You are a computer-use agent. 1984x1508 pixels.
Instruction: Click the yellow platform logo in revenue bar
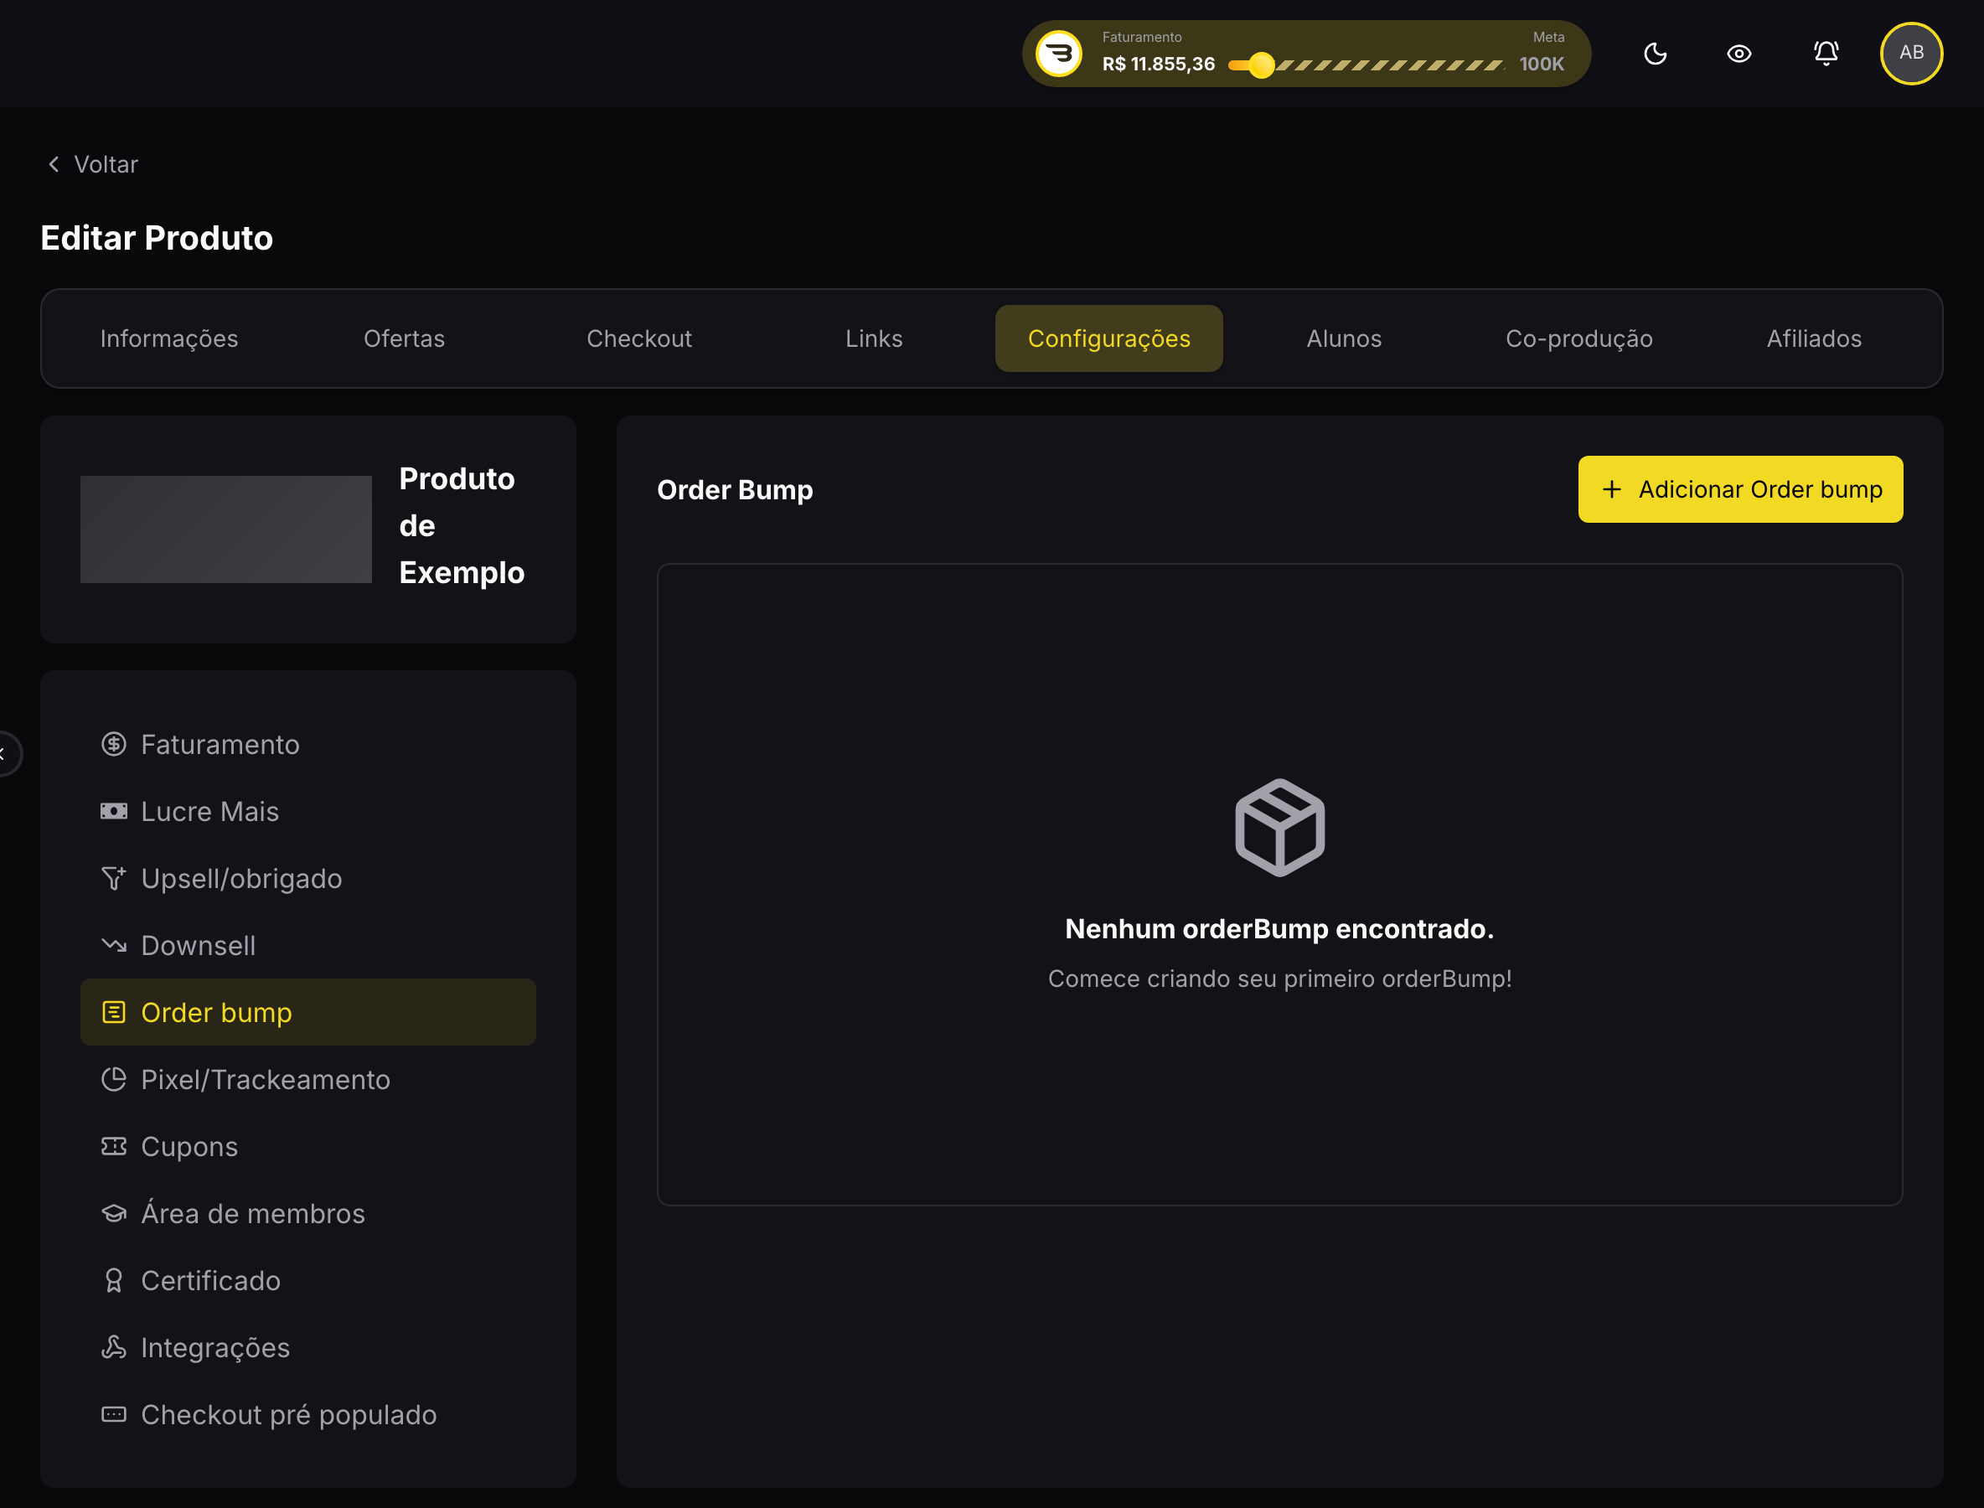click(1059, 54)
